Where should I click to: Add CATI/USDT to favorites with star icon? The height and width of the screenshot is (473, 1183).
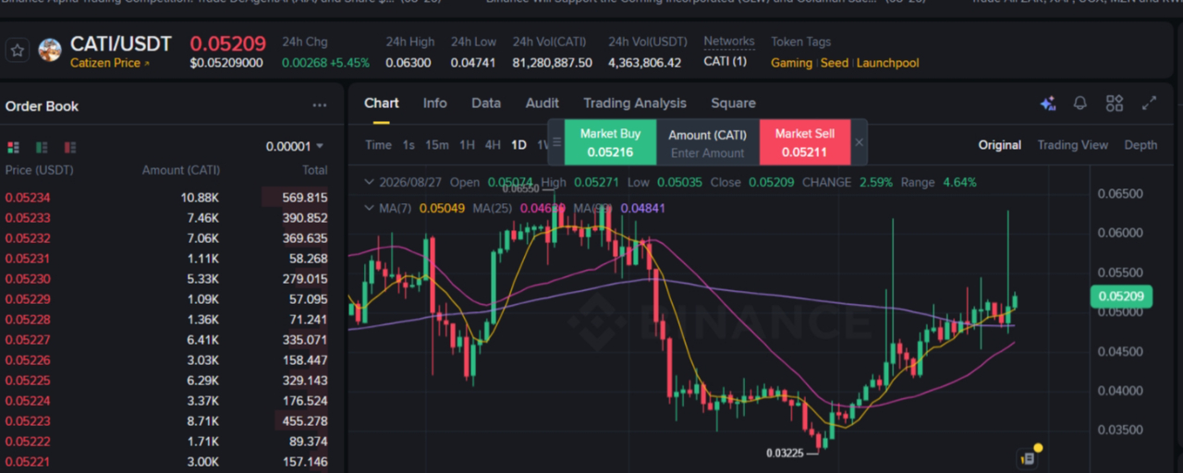point(18,50)
